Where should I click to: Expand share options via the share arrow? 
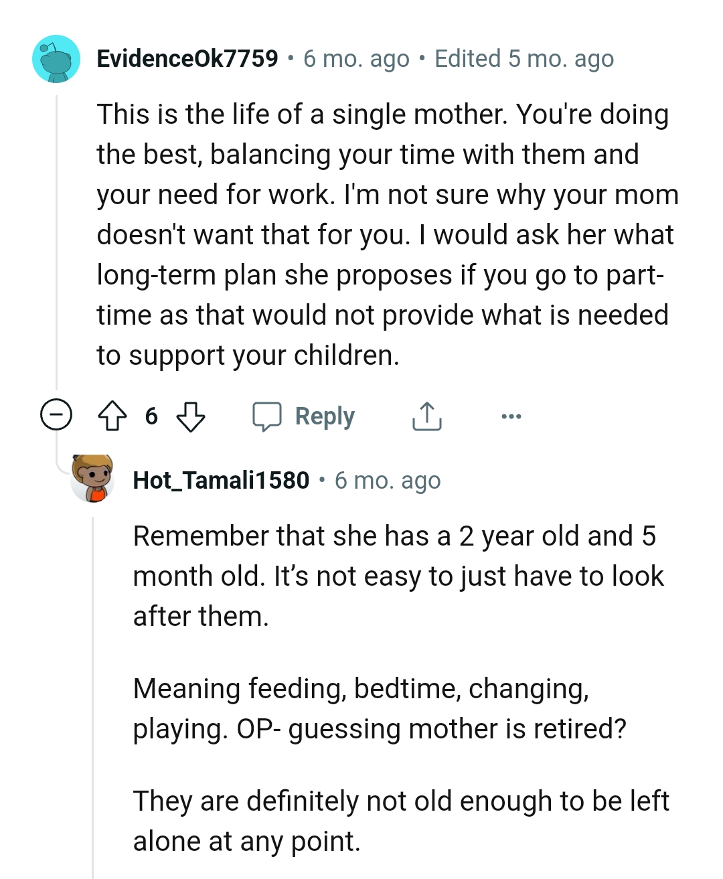click(426, 416)
